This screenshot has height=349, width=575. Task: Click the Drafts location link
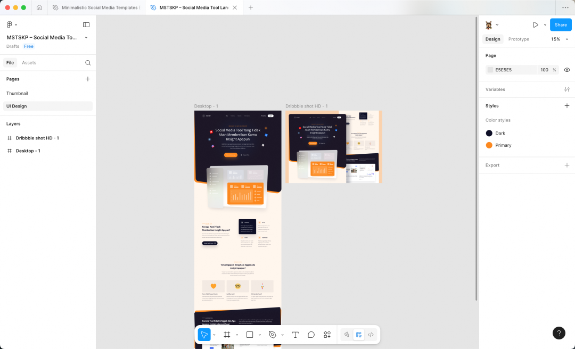pyautogui.click(x=13, y=46)
